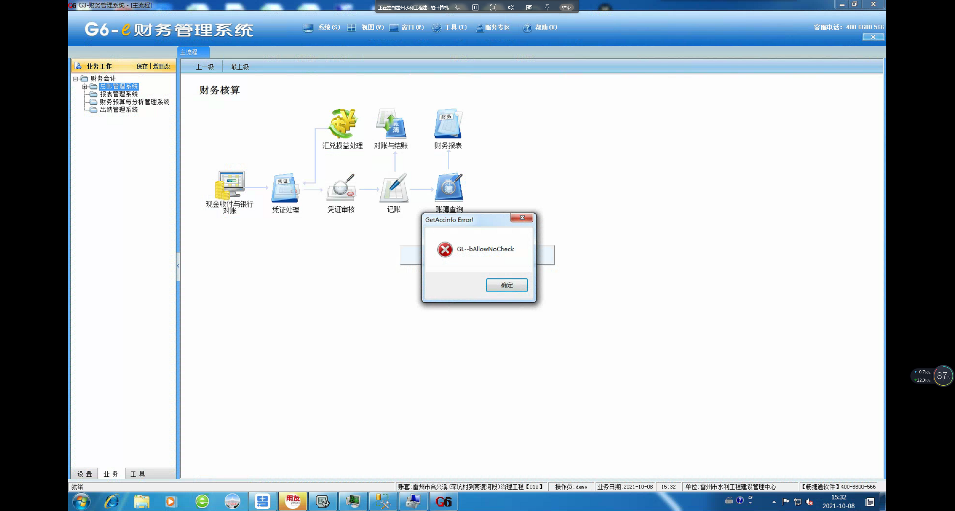Screen dimensions: 955x511
Task: Click the fullscreen icon in remote control bar
Action: [493, 7]
